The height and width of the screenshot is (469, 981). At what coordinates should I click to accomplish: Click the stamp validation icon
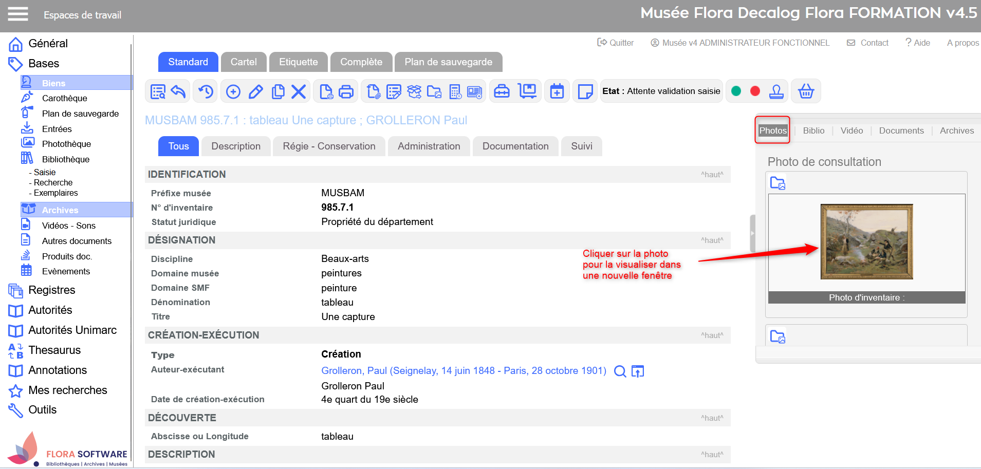(776, 91)
